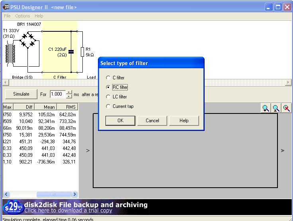The image size is (293, 221).
Task: Select the bridge rectifier BR1 symbol
Action: coord(28,40)
